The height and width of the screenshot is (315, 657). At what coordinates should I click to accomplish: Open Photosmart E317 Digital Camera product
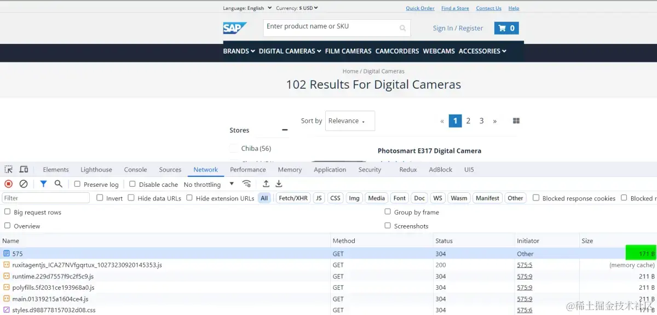coord(429,151)
